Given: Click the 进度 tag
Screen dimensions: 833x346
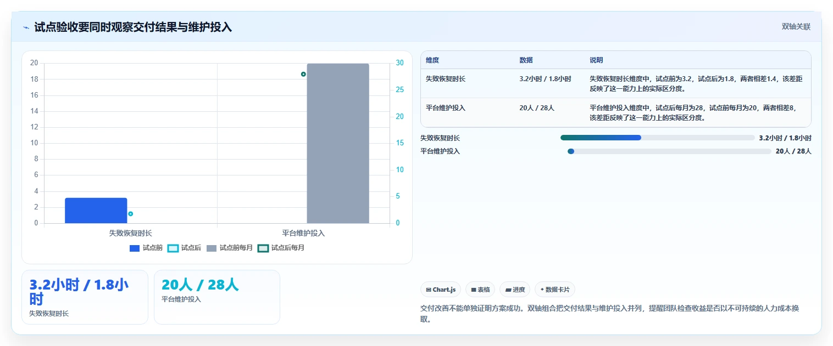Looking at the screenshot, I should click(515, 290).
